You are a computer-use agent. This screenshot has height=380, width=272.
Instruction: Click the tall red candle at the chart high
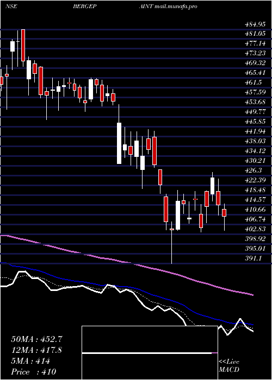pos(23,45)
